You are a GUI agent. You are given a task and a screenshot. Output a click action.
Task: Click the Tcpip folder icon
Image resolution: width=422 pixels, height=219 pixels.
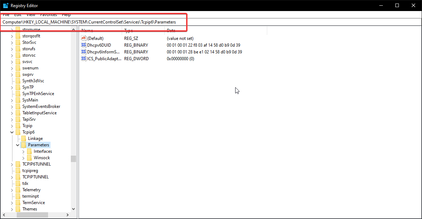18,126
